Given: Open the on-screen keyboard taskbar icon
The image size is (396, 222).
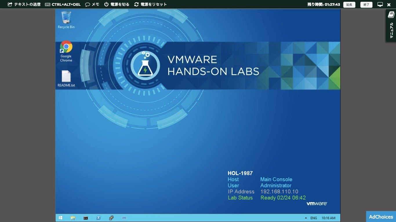Looking at the screenshot, I should 124,218.
